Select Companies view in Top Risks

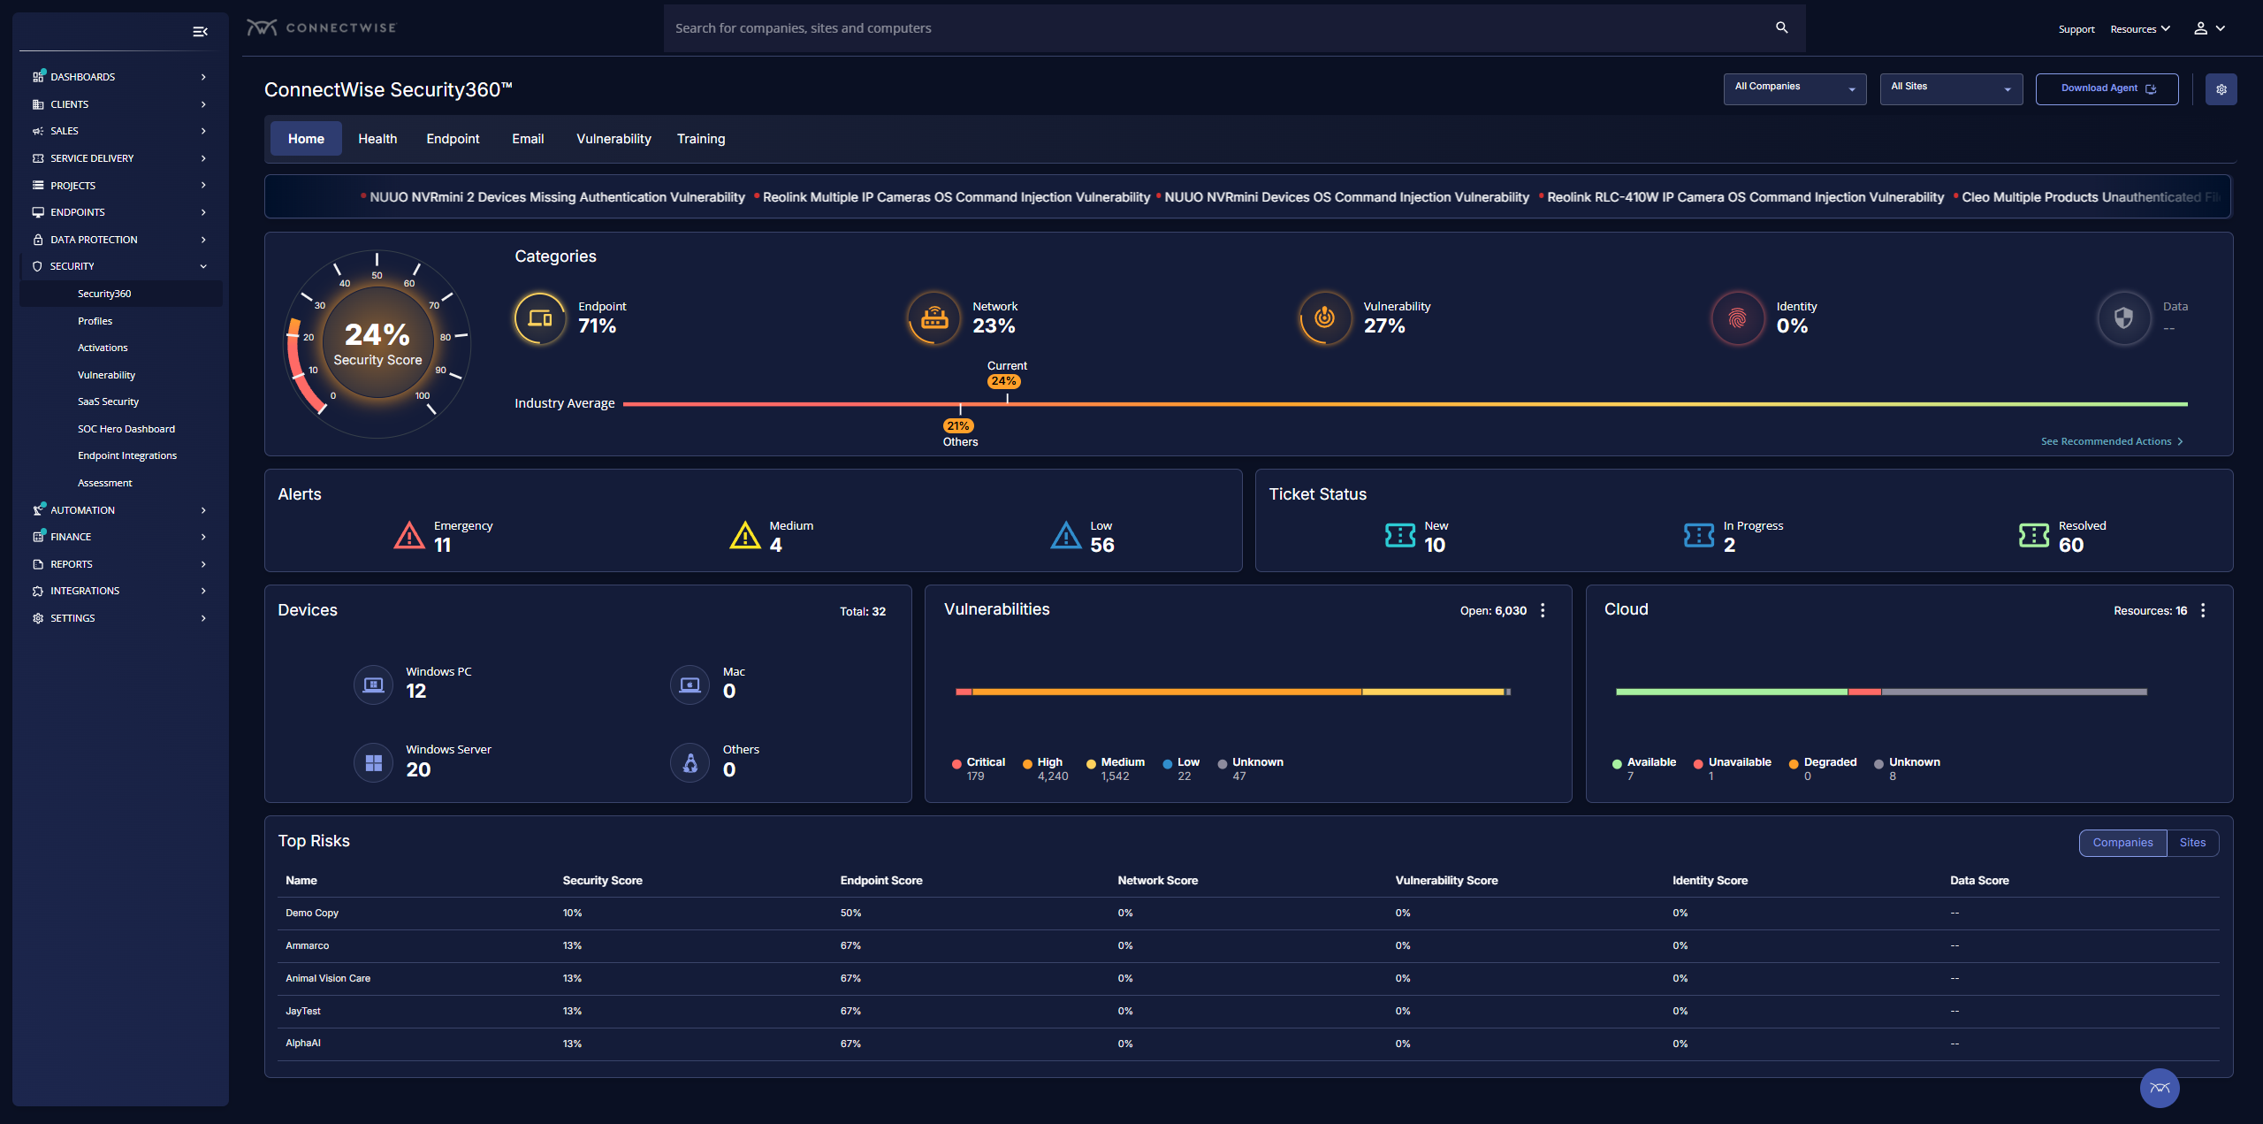click(x=2122, y=843)
